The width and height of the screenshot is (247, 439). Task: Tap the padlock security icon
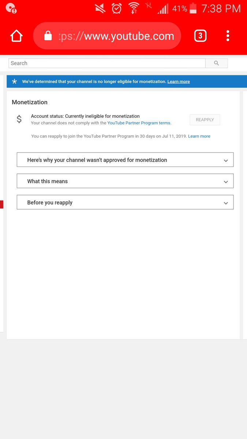(48, 35)
